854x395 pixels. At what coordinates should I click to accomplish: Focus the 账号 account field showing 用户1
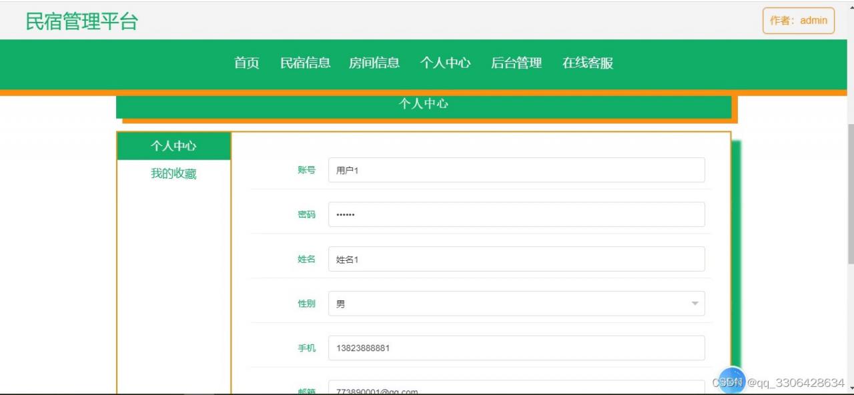pyautogui.click(x=515, y=170)
